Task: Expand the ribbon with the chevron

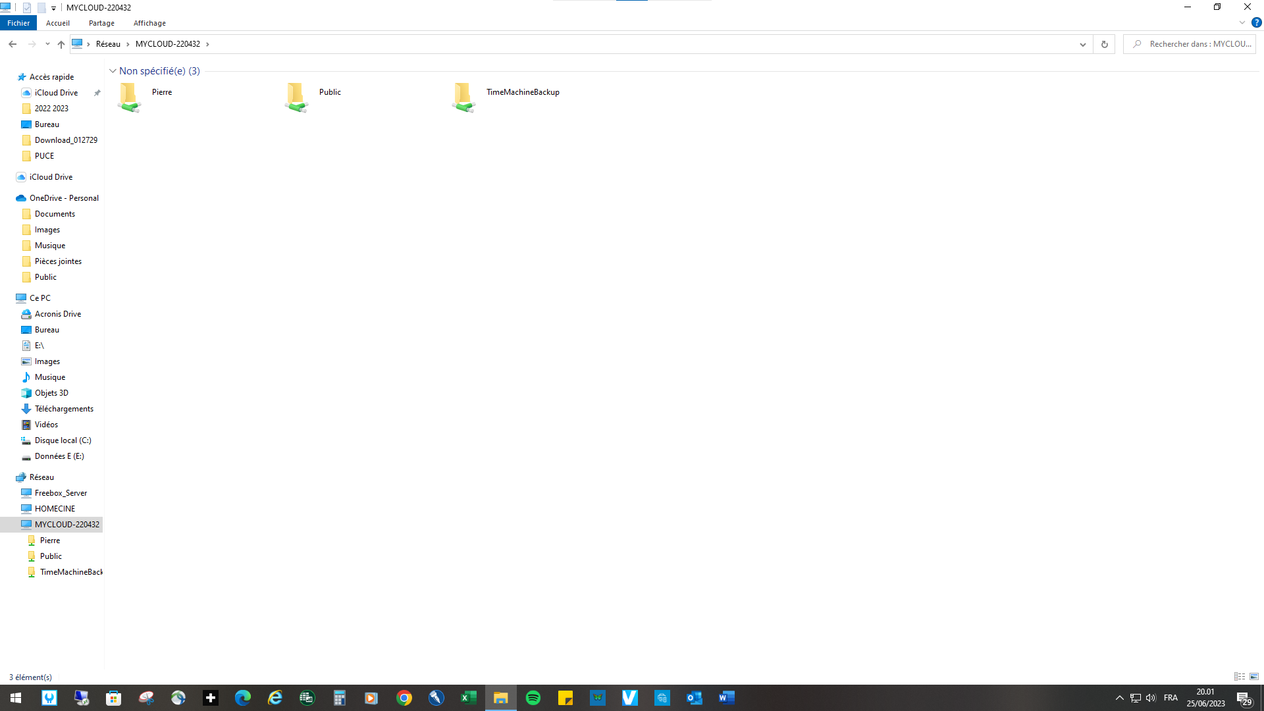Action: point(1242,22)
